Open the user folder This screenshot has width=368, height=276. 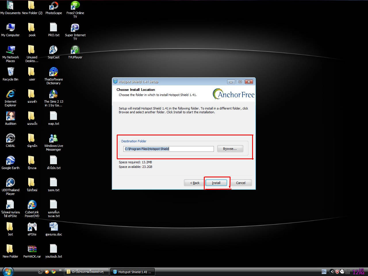(32, 74)
